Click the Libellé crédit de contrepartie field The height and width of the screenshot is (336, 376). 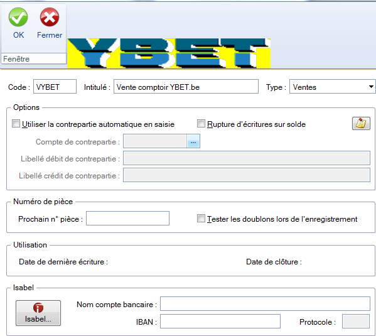(247, 175)
